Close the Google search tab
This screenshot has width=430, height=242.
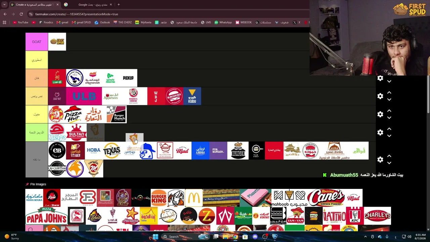tap(110, 4)
